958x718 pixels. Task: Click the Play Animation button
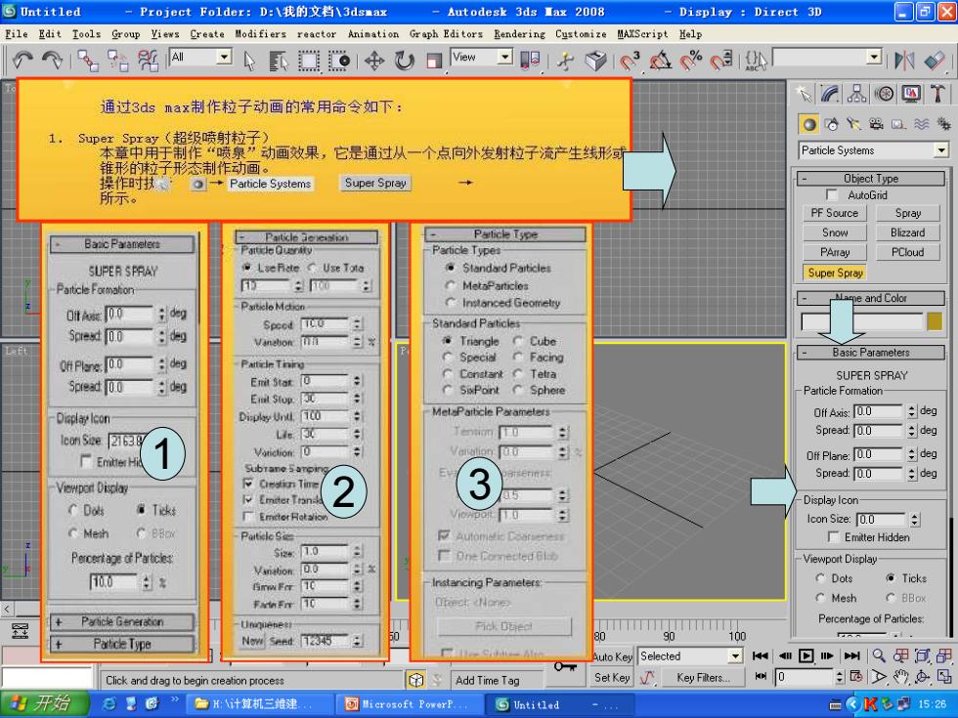[806, 655]
